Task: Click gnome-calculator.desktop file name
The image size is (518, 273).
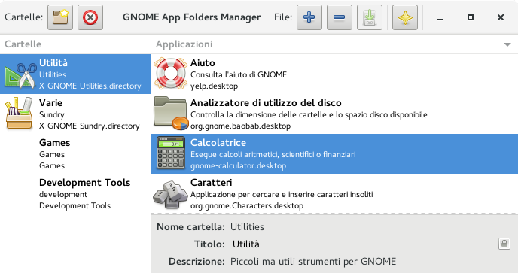Action: (238, 165)
